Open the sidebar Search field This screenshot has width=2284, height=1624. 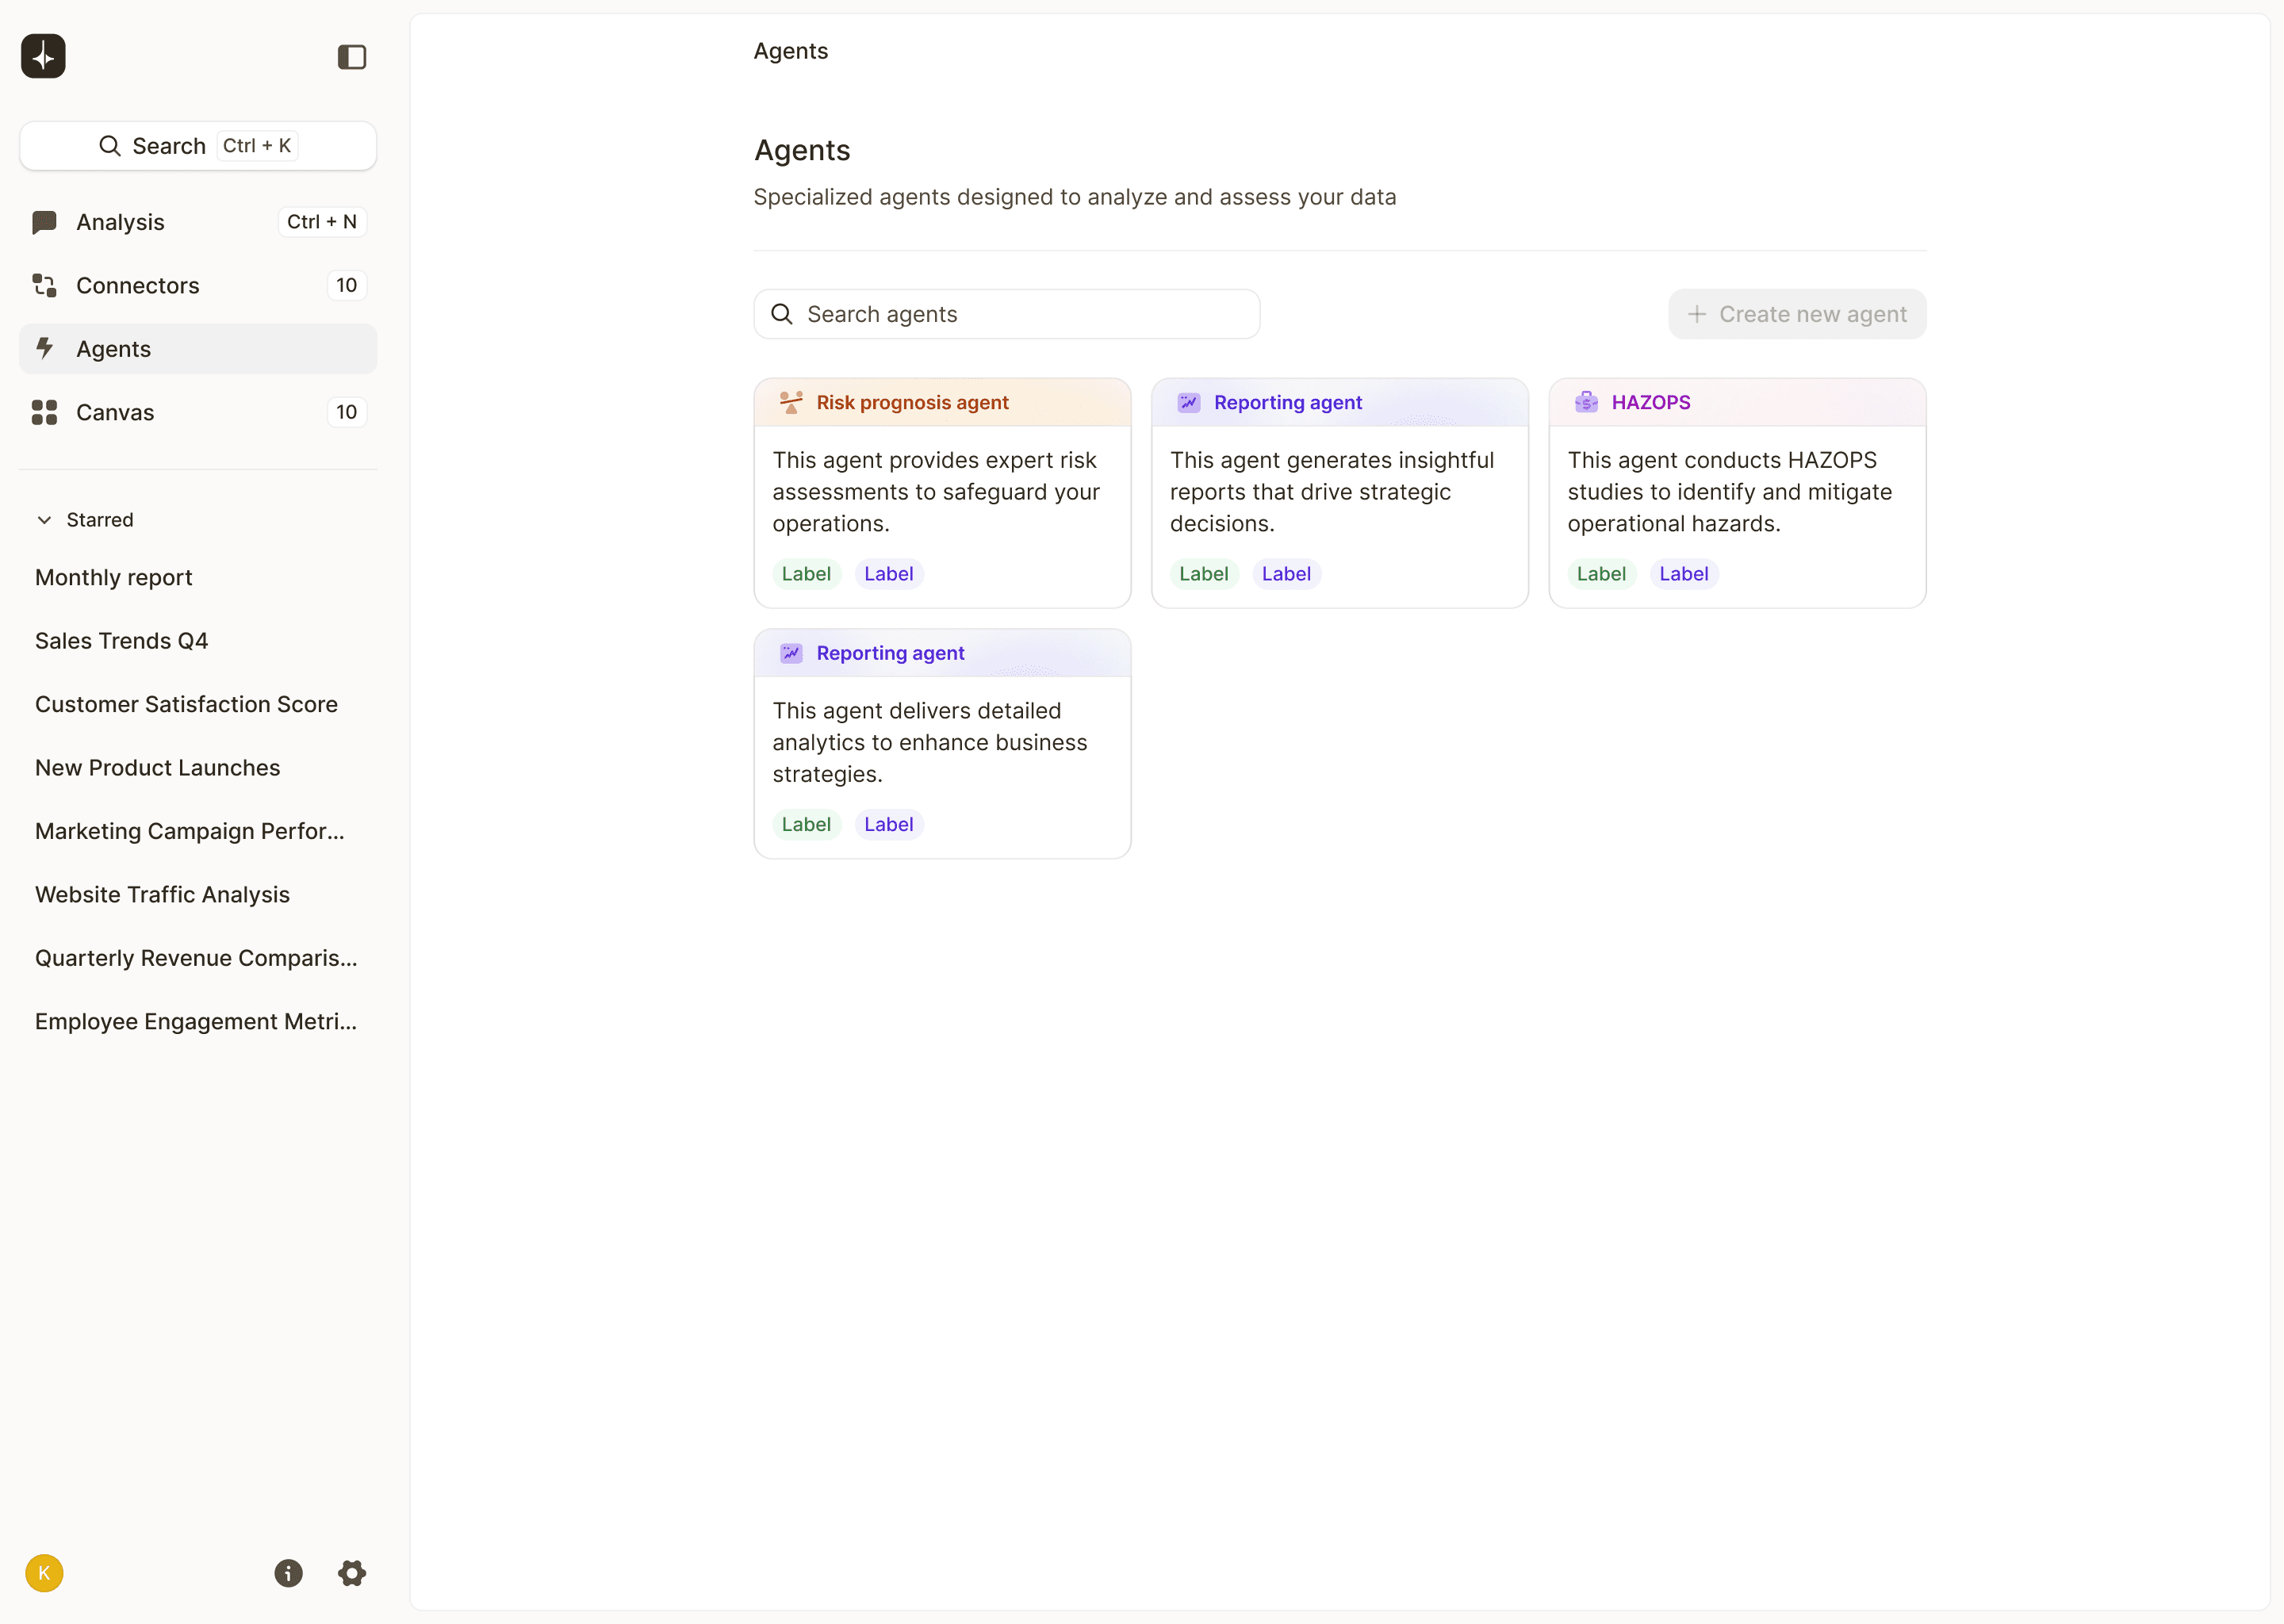pyautogui.click(x=198, y=146)
